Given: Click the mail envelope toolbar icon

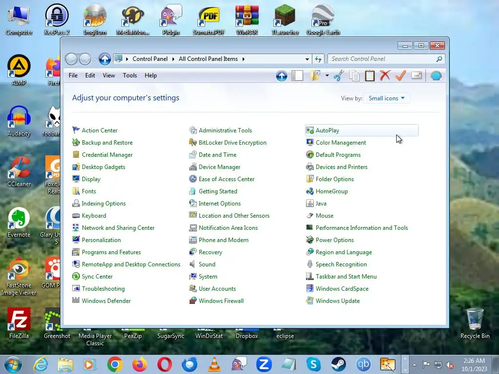Looking at the screenshot, I should tap(416, 75).
